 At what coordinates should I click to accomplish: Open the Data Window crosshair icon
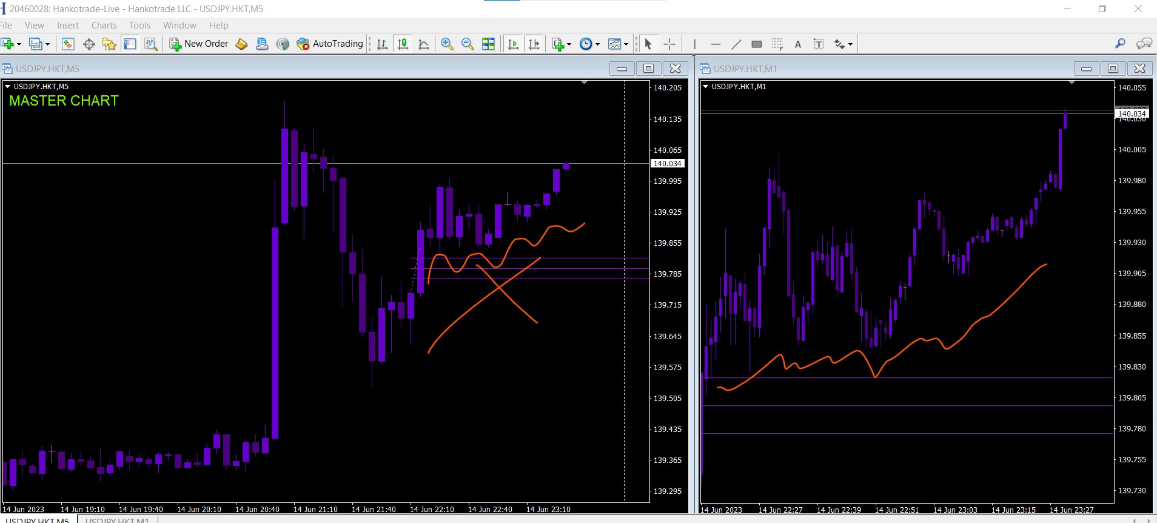tap(89, 44)
